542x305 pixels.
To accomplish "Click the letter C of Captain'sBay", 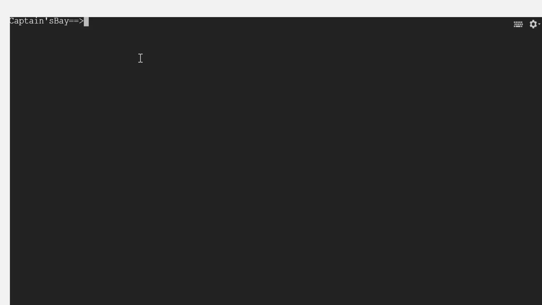I will [x=12, y=21].
